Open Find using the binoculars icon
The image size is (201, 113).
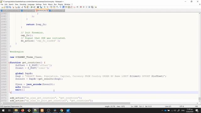38,7
